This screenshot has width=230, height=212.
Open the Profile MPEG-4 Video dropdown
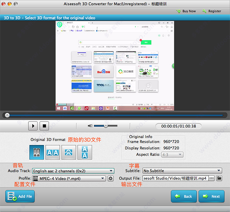click(x=69, y=179)
